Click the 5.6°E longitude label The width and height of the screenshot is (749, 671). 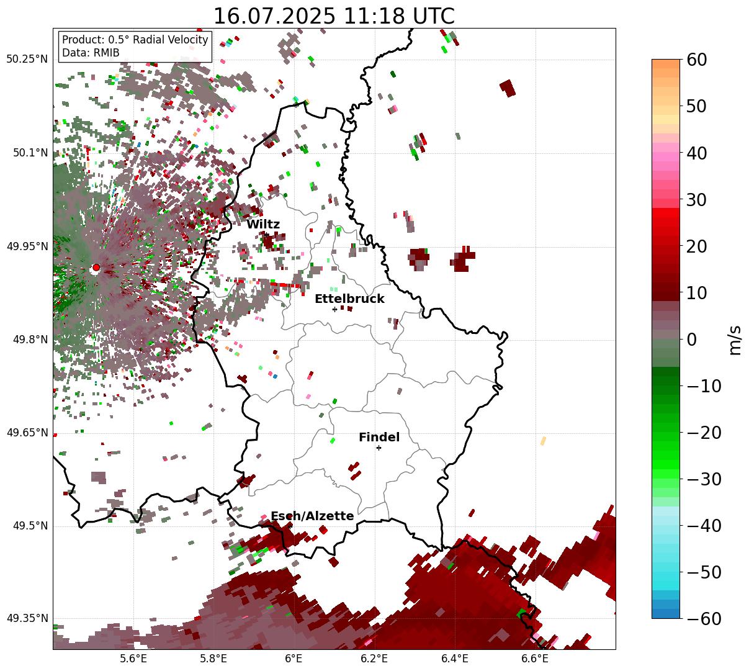133,659
